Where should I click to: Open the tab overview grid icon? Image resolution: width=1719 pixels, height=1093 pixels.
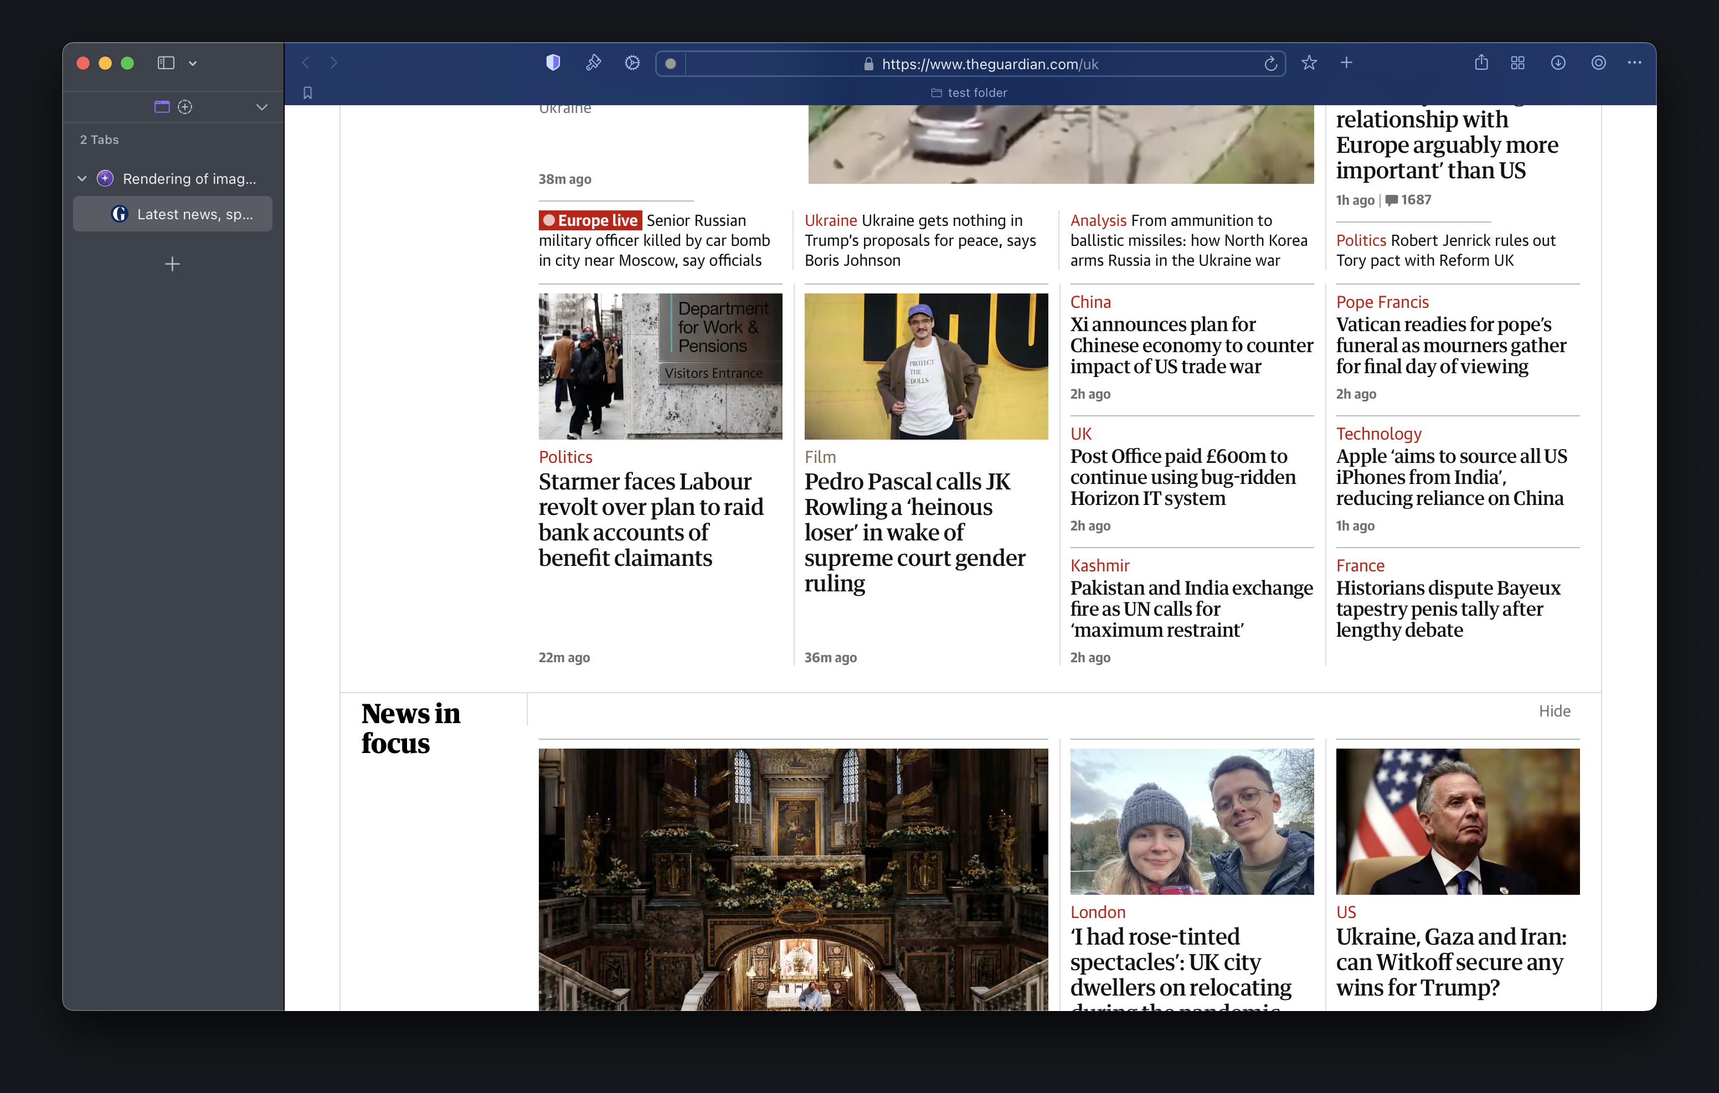coord(1517,63)
